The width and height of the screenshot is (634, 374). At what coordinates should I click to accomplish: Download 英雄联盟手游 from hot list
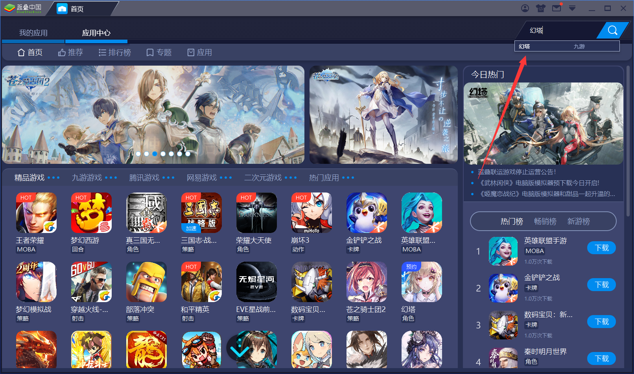(601, 248)
